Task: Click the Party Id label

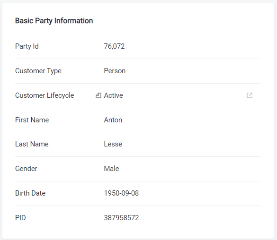Action: pyautogui.click(x=27, y=46)
